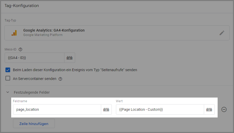Click the Tag-Konfiguration heading
The height and width of the screenshot is (133, 234).
(22, 6)
